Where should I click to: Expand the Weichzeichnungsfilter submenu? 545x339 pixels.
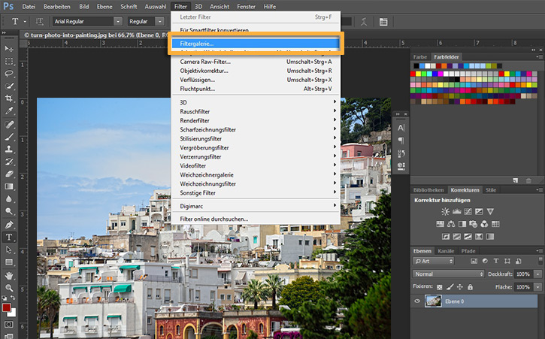(256, 184)
